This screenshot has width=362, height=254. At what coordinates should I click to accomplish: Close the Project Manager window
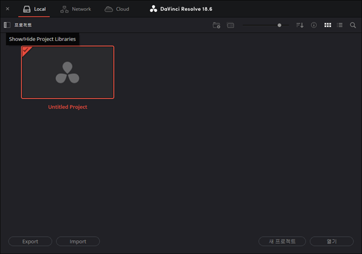(8, 9)
